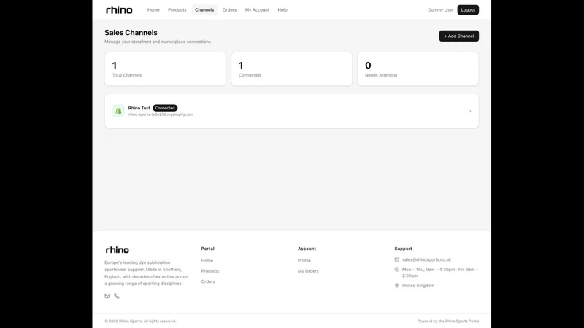Click the footer email envelope icon under description
584x328 pixels.
107,296
